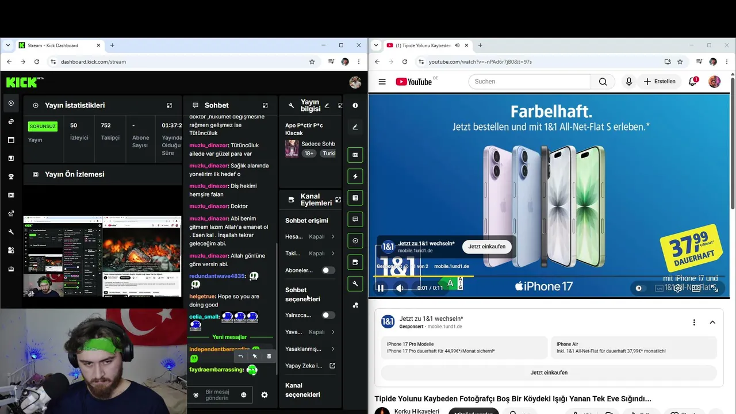This screenshot has width=736, height=414.
Task: Open YouTube notifications bell
Action: coord(693,82)
